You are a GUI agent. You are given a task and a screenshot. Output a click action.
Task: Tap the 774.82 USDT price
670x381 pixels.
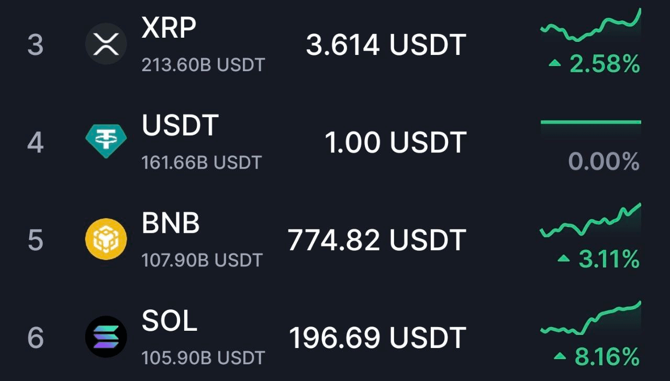tap(377, 240)
